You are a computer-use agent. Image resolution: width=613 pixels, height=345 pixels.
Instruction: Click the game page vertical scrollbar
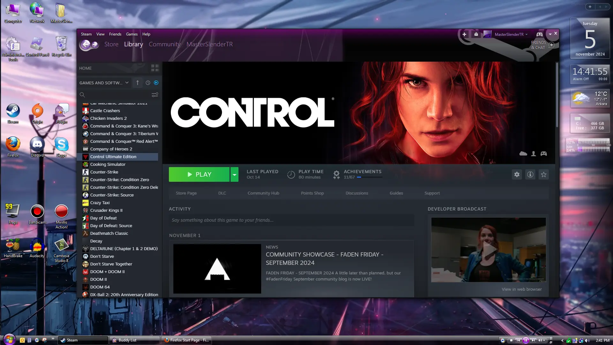coord(557,95)
